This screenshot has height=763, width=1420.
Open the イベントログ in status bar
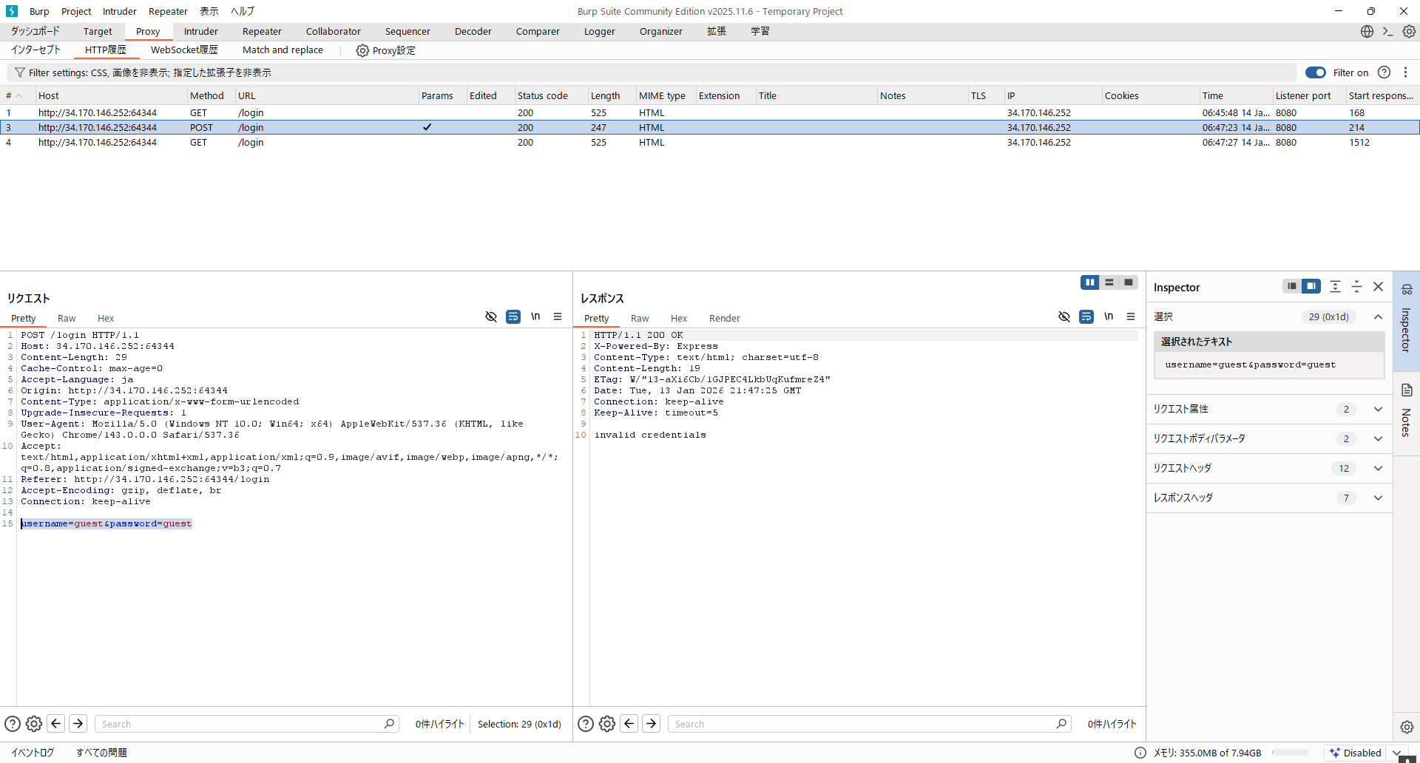[33, 753]
